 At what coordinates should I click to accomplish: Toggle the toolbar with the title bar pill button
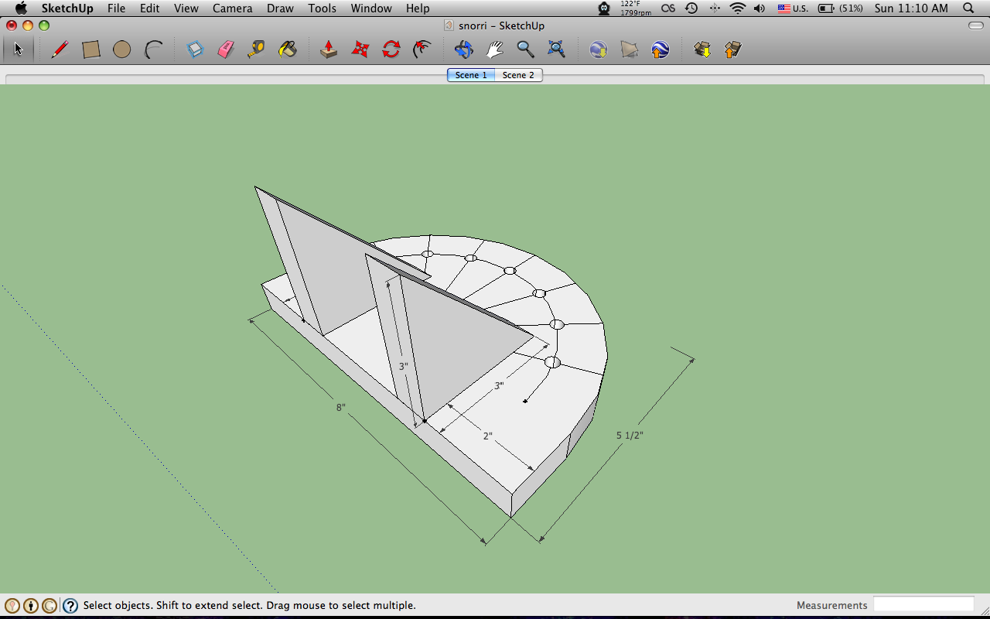(x=975, y=26)
